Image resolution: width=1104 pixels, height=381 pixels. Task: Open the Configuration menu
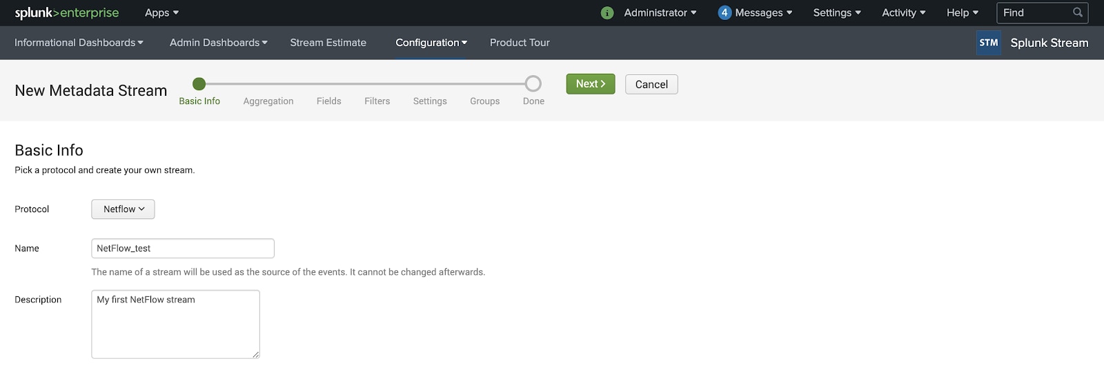(431, 43)
